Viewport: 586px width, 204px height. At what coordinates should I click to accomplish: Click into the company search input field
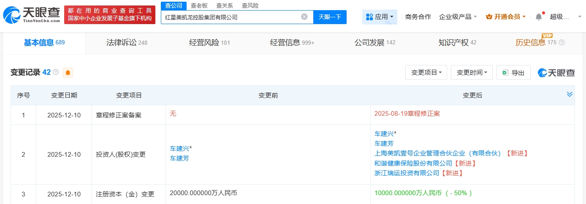(230, 17)
